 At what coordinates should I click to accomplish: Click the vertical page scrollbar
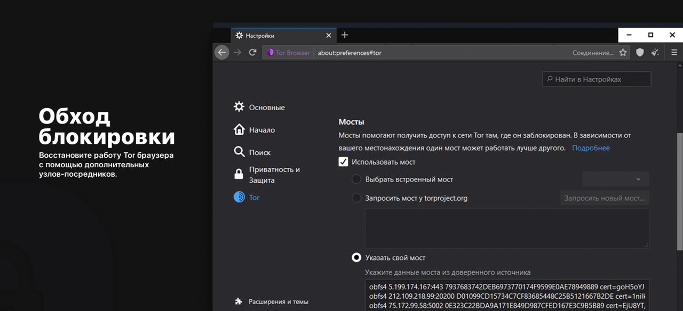tap(679, 192)
